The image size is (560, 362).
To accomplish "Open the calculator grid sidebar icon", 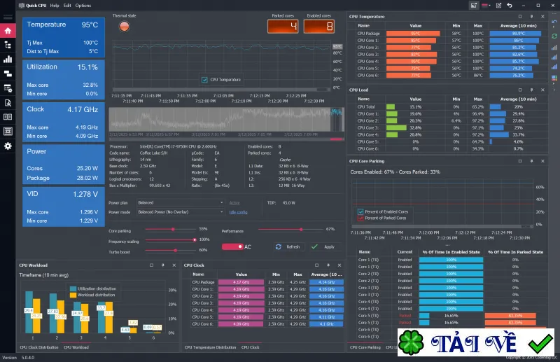I will 8,132.
